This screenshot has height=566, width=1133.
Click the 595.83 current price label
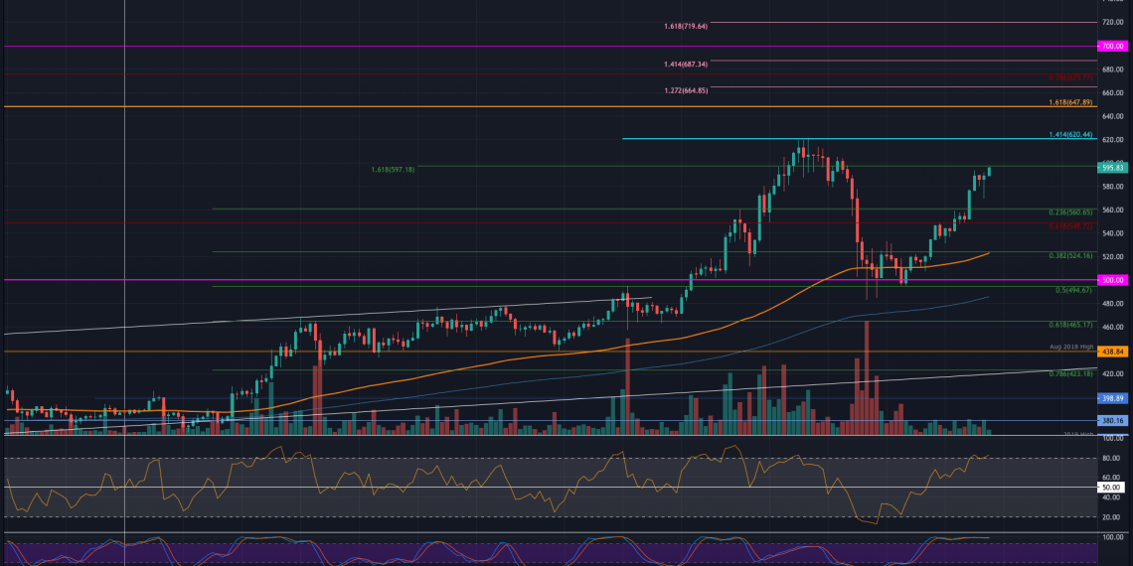(1111, 168)
